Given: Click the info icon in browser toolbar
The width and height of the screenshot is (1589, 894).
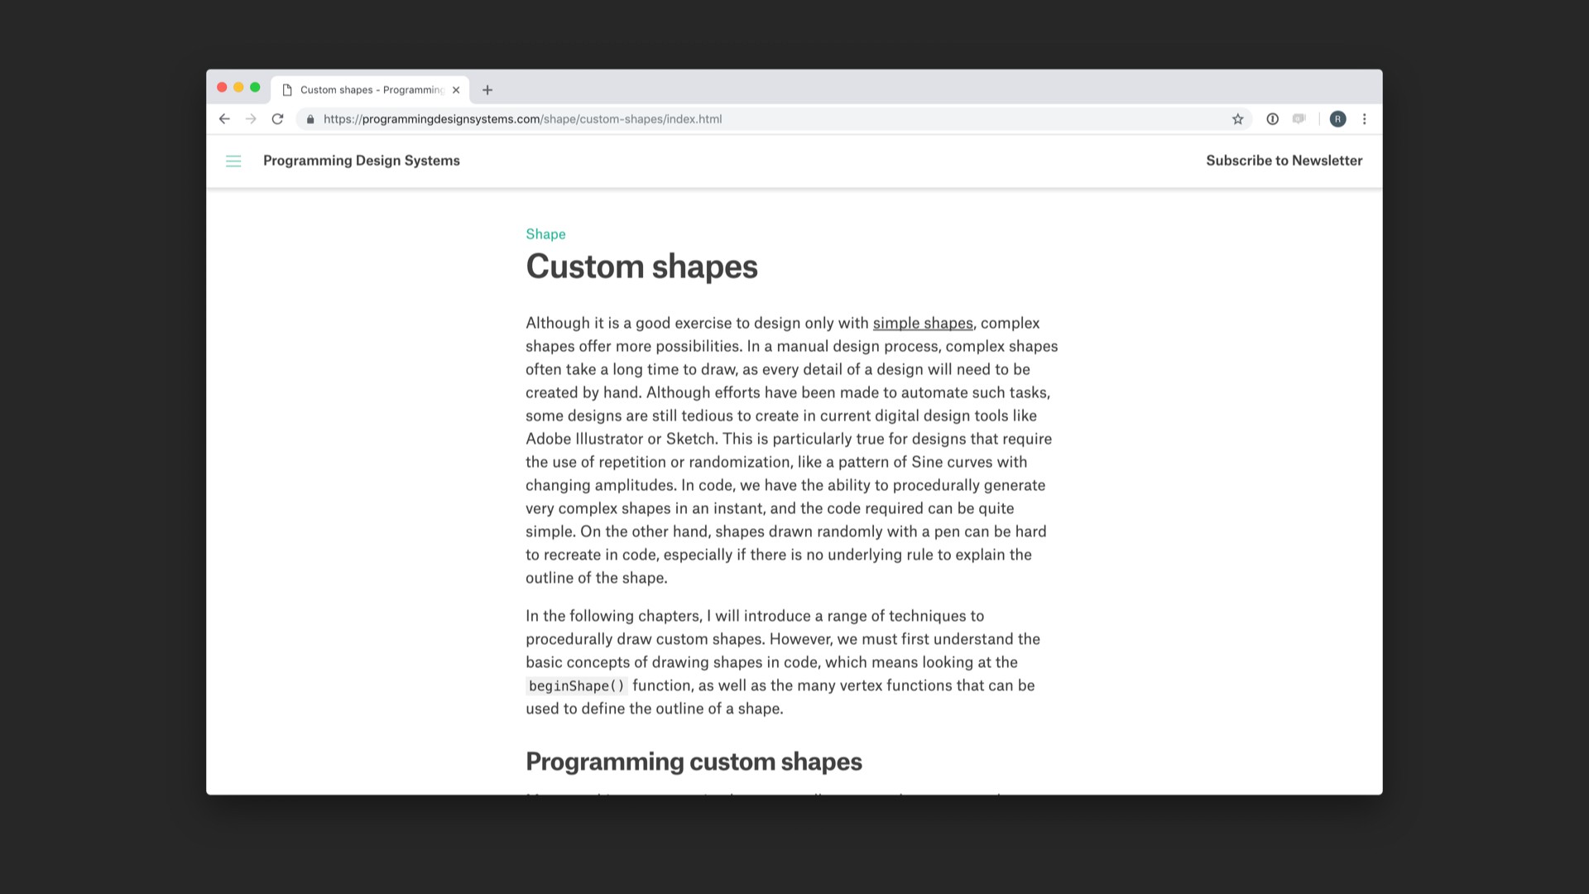Looking at the screenshot, I should [x=1271, y=119].
